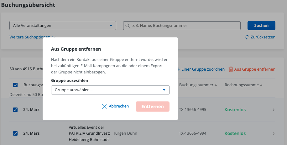Click the Buchungsnummer column header
The height and width of the screenshot is (145, 287).
[x=196, y=85]
